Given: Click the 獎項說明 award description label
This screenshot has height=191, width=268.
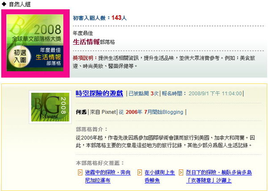Looking at the screenshot, I should (x=83, y=58).
